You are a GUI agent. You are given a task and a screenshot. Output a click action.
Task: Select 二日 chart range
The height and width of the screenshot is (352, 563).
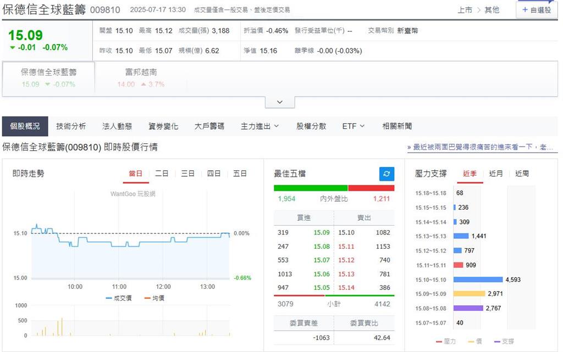[162, 174]
